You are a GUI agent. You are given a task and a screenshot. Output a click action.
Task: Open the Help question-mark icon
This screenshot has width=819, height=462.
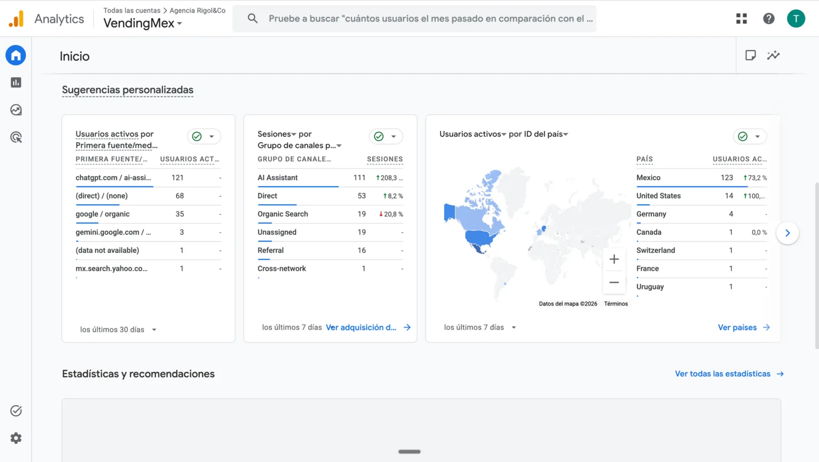pyautogui.click(x=769, y=19)
